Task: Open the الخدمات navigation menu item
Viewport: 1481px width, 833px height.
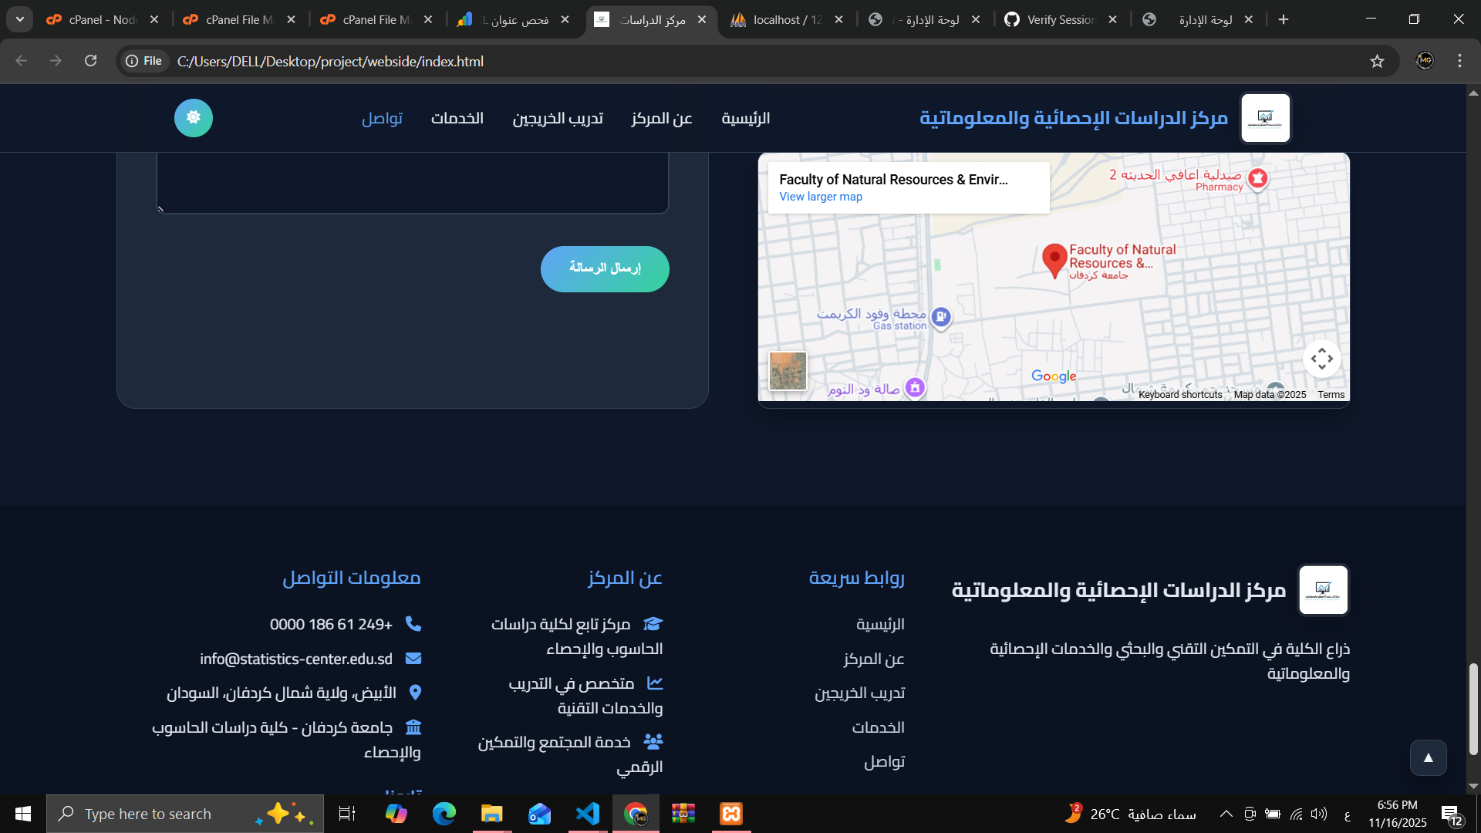Action: (457, 118)
